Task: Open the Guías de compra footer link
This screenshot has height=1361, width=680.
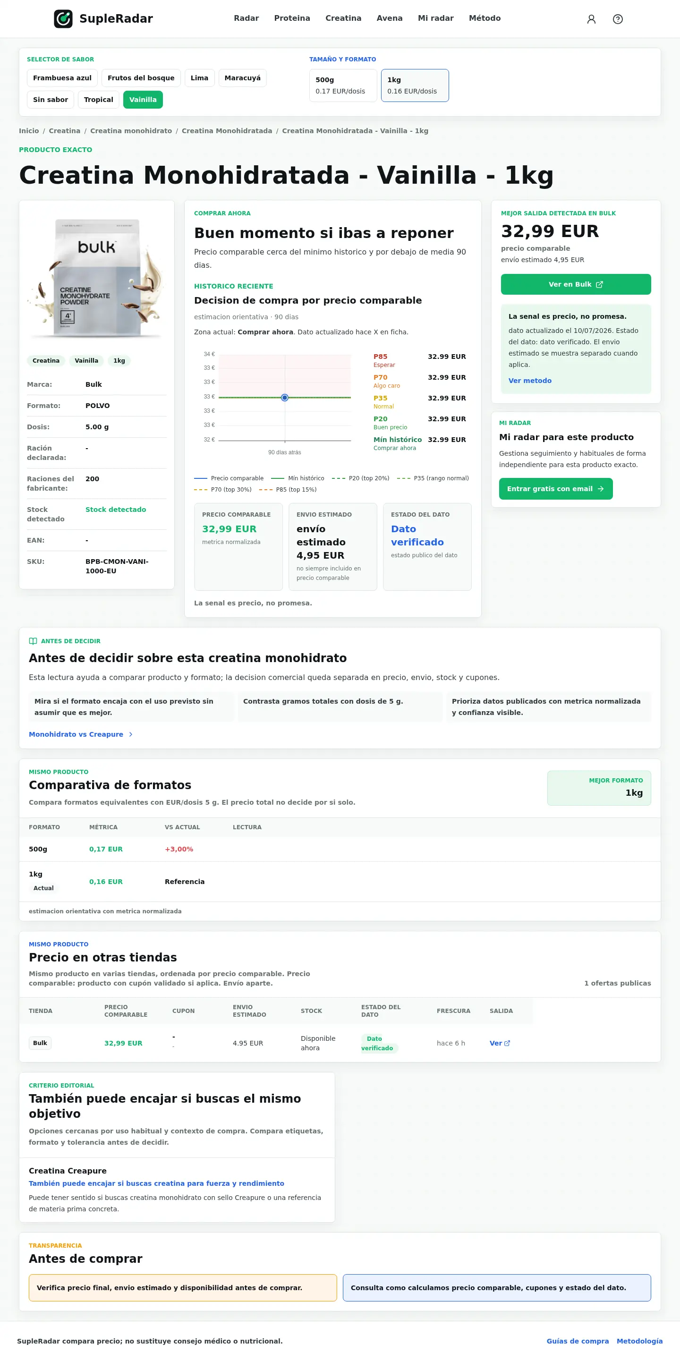Action: tap(578, 1341)
